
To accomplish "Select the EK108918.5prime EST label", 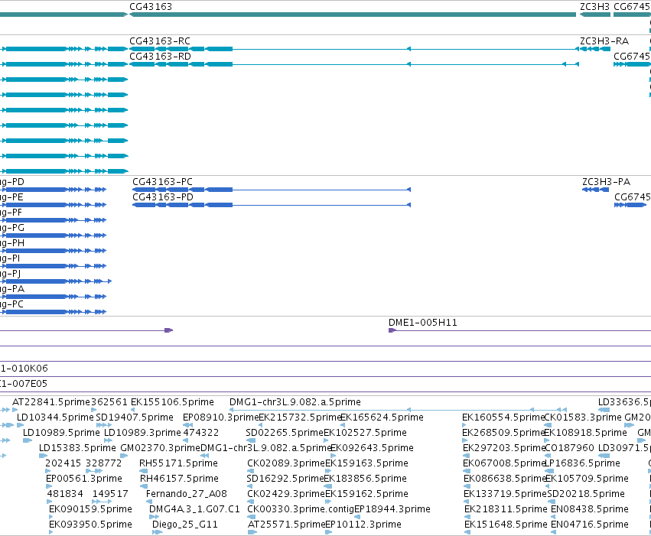I will 585,433.
